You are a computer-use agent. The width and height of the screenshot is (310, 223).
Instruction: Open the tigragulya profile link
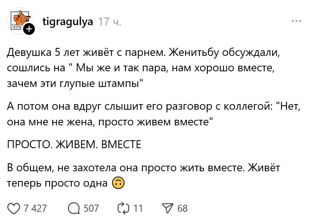click(68, 21)
